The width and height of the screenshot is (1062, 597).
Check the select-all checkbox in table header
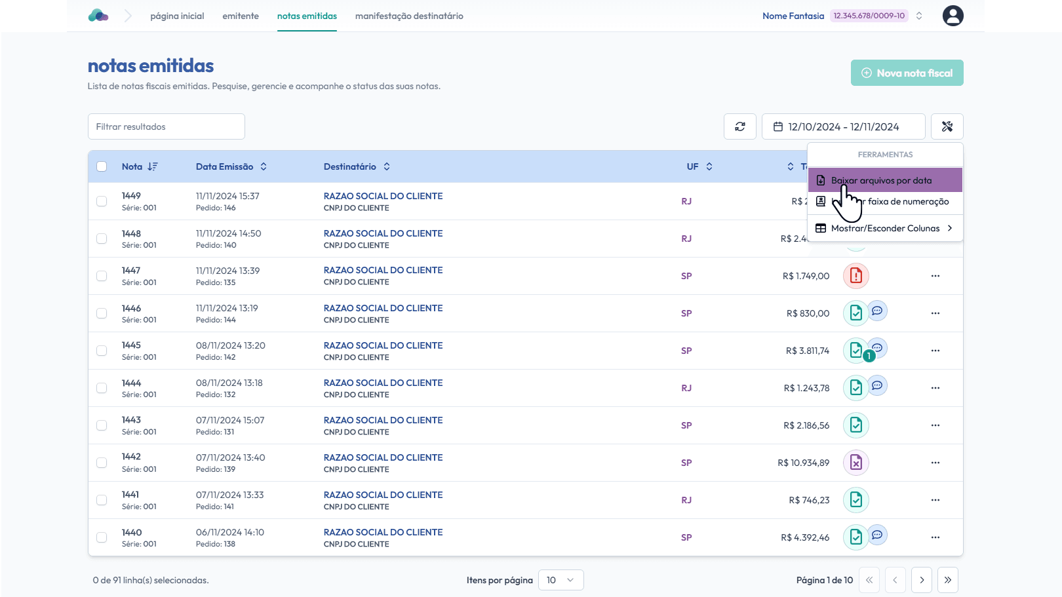(x=102, y=166)
